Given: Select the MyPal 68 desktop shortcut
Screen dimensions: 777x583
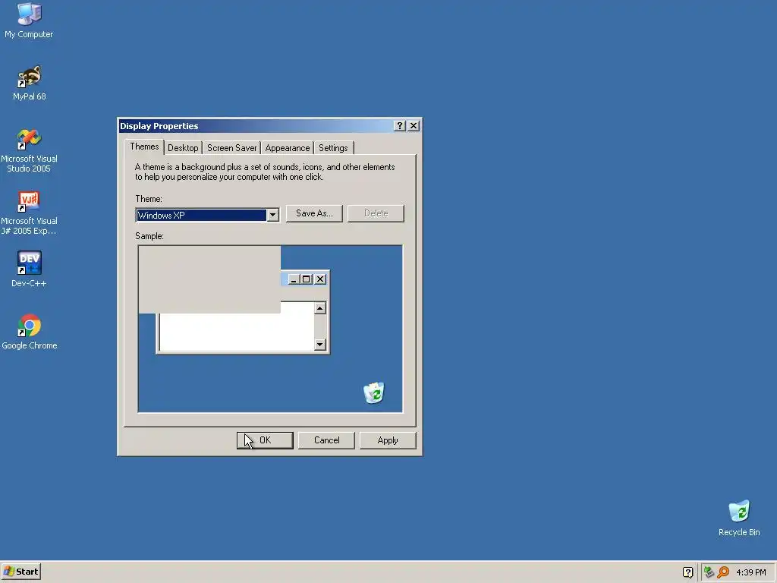Looking at the screenshot, I should [29, 83].
